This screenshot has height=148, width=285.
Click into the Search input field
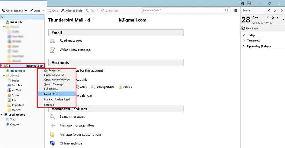pos(183,11)
